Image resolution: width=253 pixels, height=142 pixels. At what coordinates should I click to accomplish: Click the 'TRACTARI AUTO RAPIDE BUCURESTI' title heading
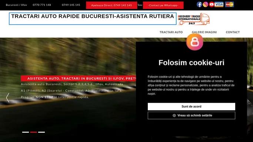click(x=93, y=16)
